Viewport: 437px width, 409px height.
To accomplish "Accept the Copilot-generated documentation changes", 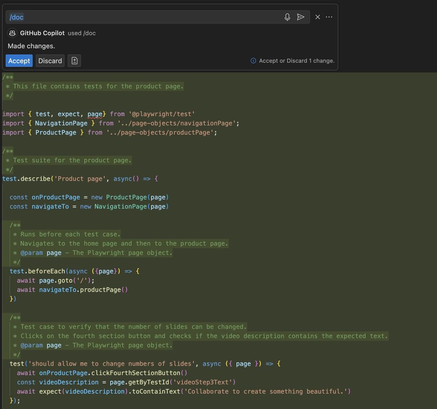I will pyautogui.click(x=19, y=60).
